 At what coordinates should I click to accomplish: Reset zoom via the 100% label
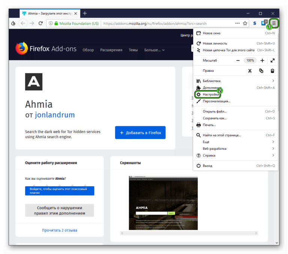coord(250,60)
